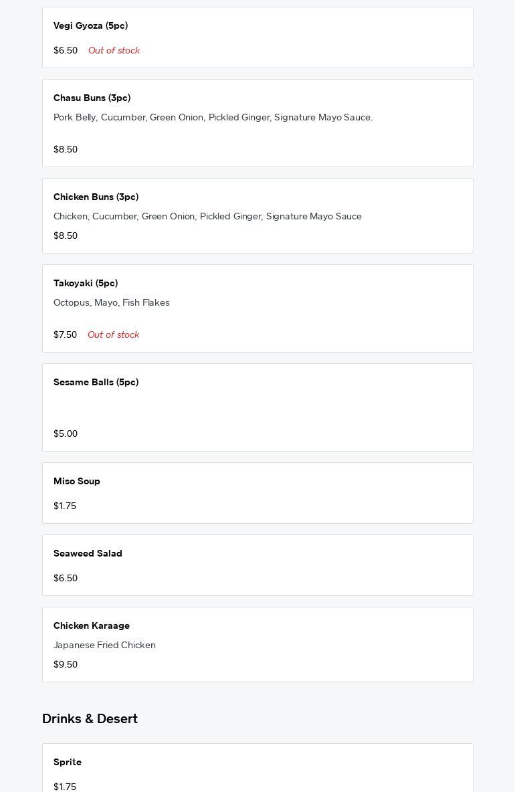Click the Japanese Fried Chicken description
The height and width of the screenshot is (792, 515).
pos(104,645)
